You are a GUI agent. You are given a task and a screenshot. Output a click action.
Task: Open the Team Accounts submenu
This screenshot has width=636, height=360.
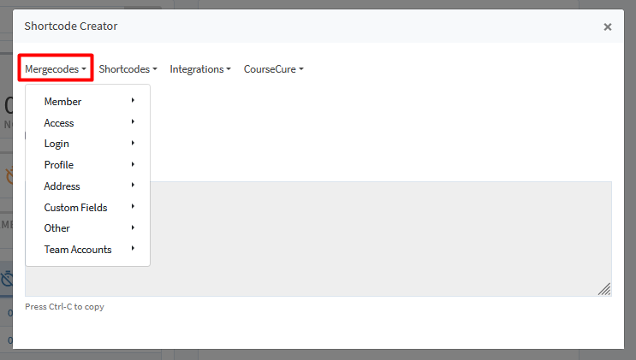click(x=87, y=250)
